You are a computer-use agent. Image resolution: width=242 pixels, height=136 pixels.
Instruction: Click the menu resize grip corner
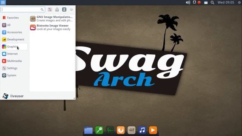[x=74, y=98]
